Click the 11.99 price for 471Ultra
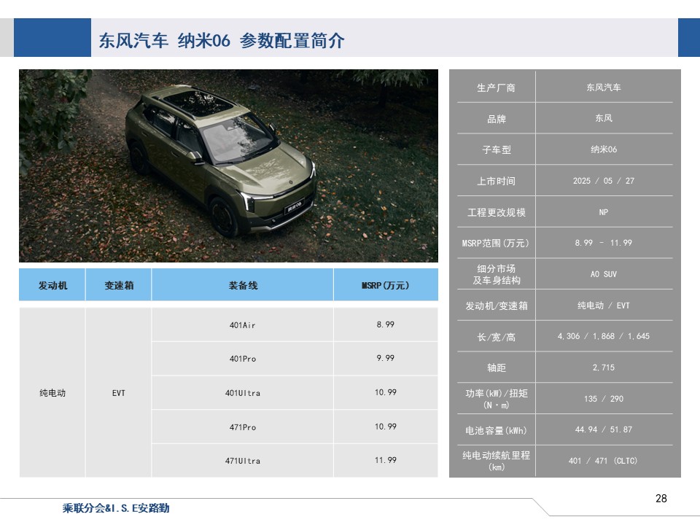The width and height of the screenshot is (700, 525). pos(386,460)
